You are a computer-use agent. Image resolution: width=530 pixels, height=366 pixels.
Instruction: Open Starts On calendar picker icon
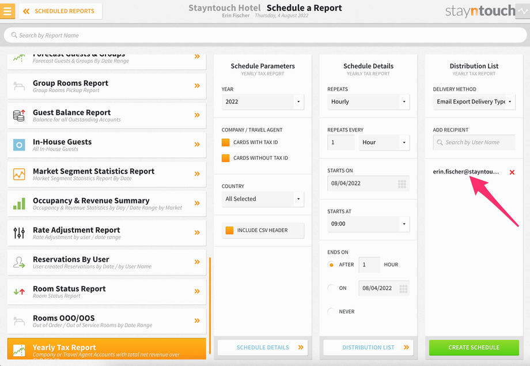pos(402,184)
